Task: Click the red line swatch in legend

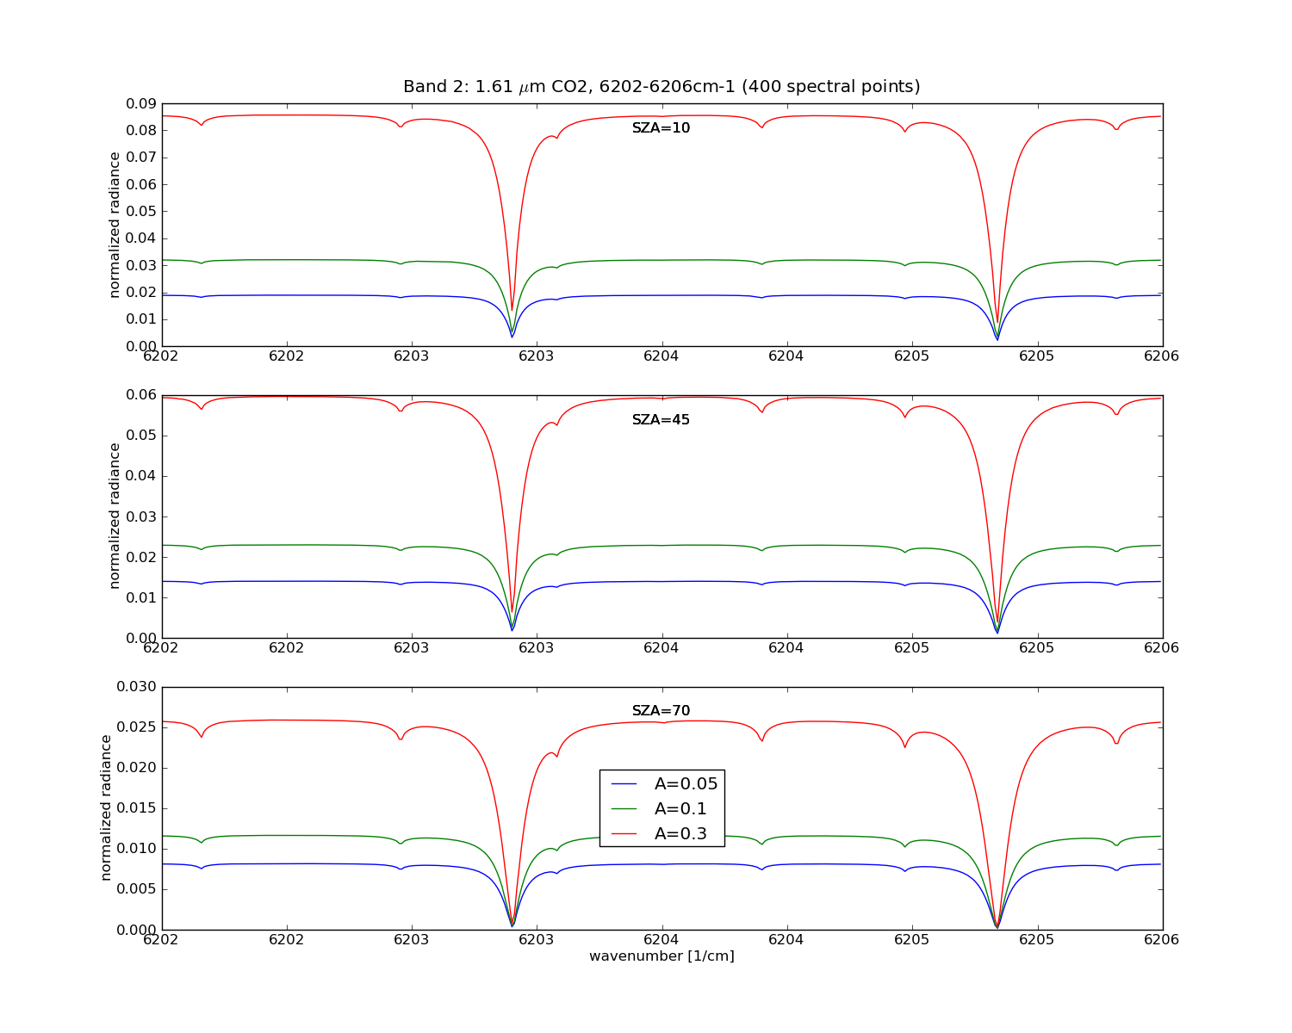Action: click(x=624, y=834)
